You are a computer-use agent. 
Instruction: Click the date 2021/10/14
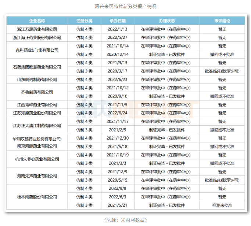click(118, 46)
